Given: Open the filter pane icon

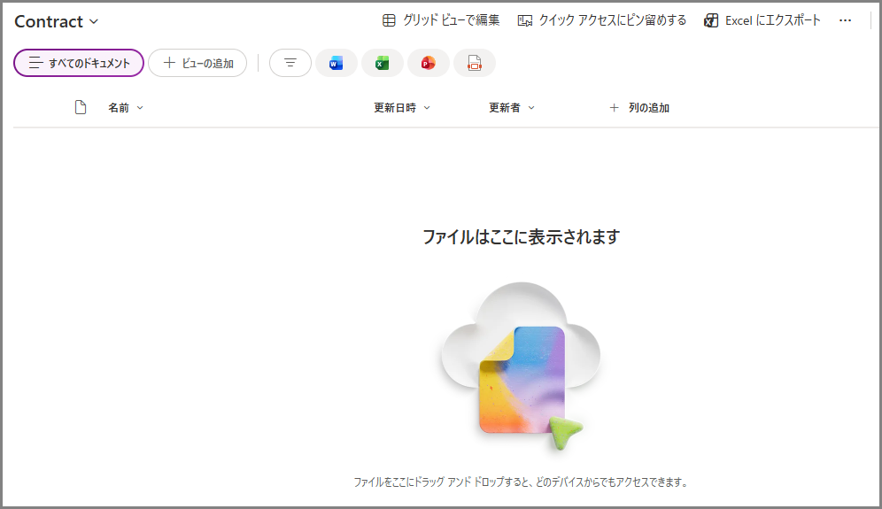Looking at the screenshot, I should [x=290, y=63].
